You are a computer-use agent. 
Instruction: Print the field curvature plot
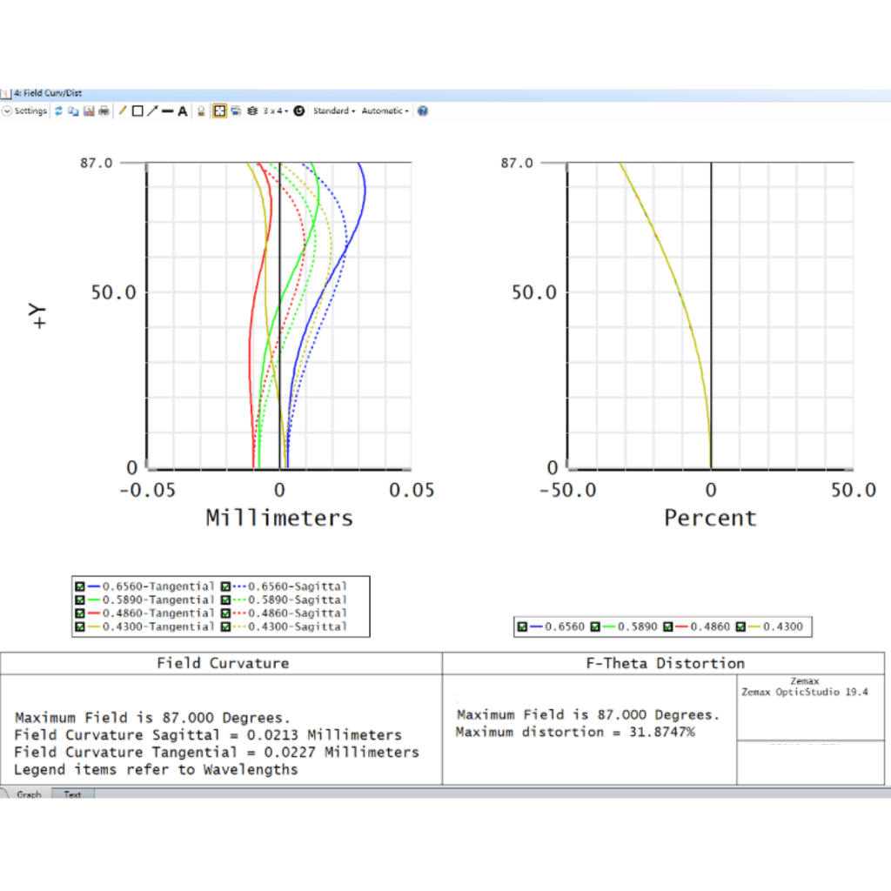click(x=104, y=111)
